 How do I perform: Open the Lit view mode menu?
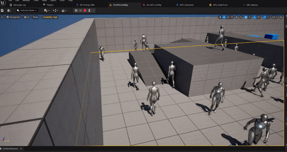pos(27,17)
